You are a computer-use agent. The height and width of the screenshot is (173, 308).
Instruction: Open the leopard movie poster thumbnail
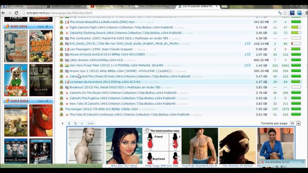pos(16,121)
